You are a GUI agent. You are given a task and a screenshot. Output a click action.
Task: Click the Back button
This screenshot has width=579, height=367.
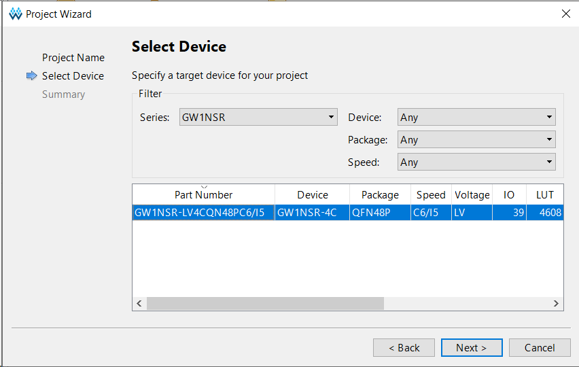[404, 347]
